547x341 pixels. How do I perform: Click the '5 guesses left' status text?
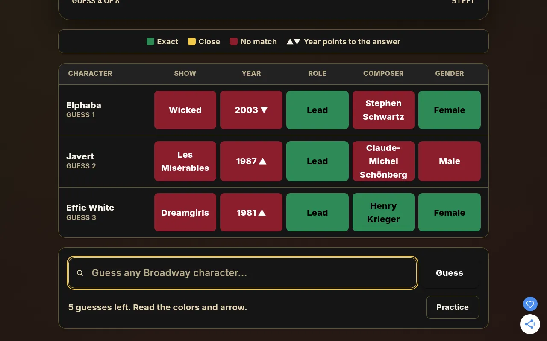pos(158,307)
